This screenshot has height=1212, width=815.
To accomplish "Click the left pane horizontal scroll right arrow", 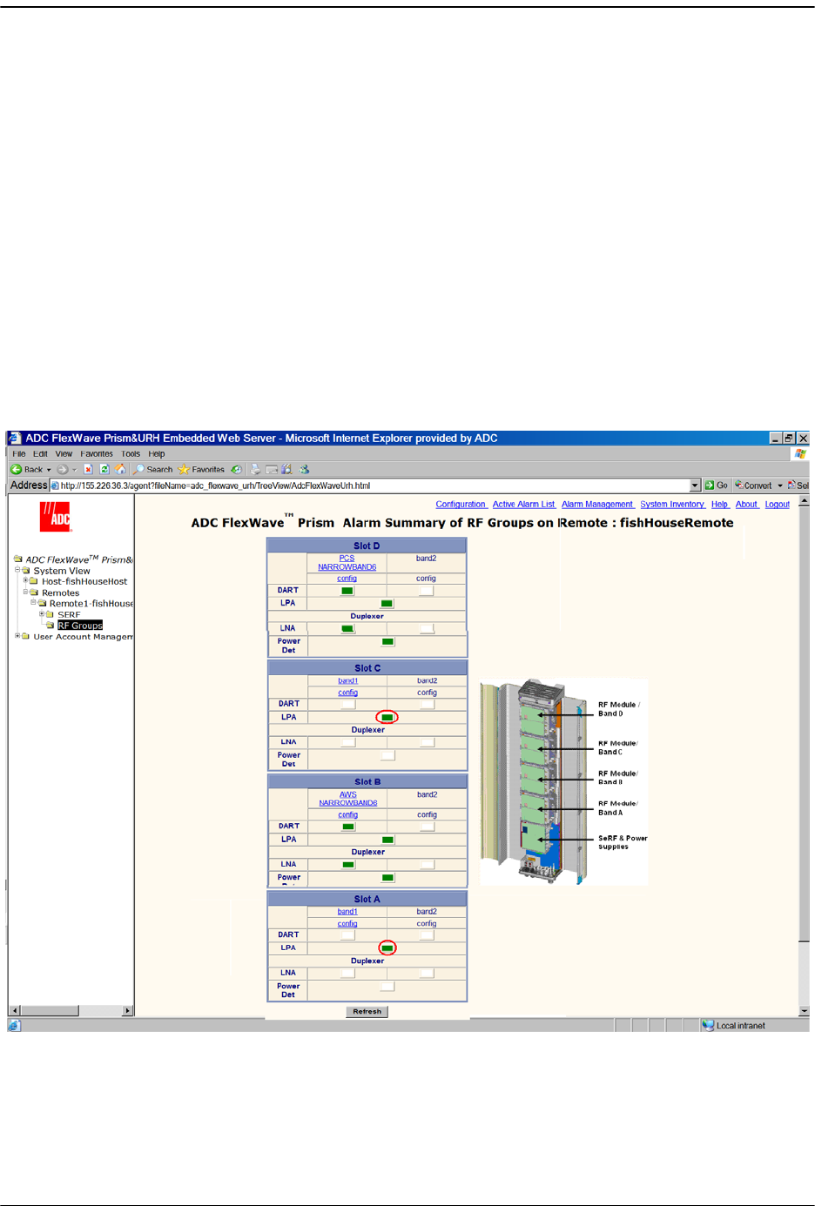I will [128, 1010].
